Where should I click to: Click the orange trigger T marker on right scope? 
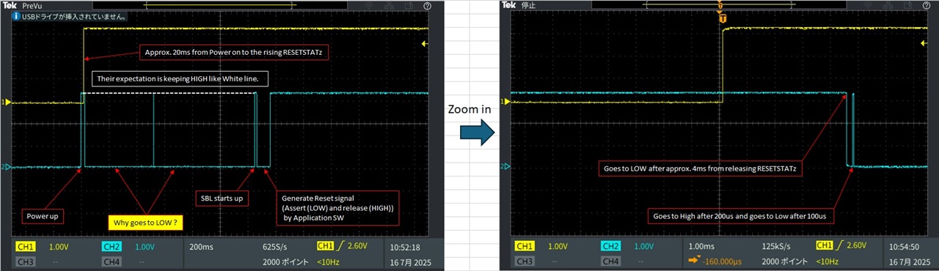(723, 17)
